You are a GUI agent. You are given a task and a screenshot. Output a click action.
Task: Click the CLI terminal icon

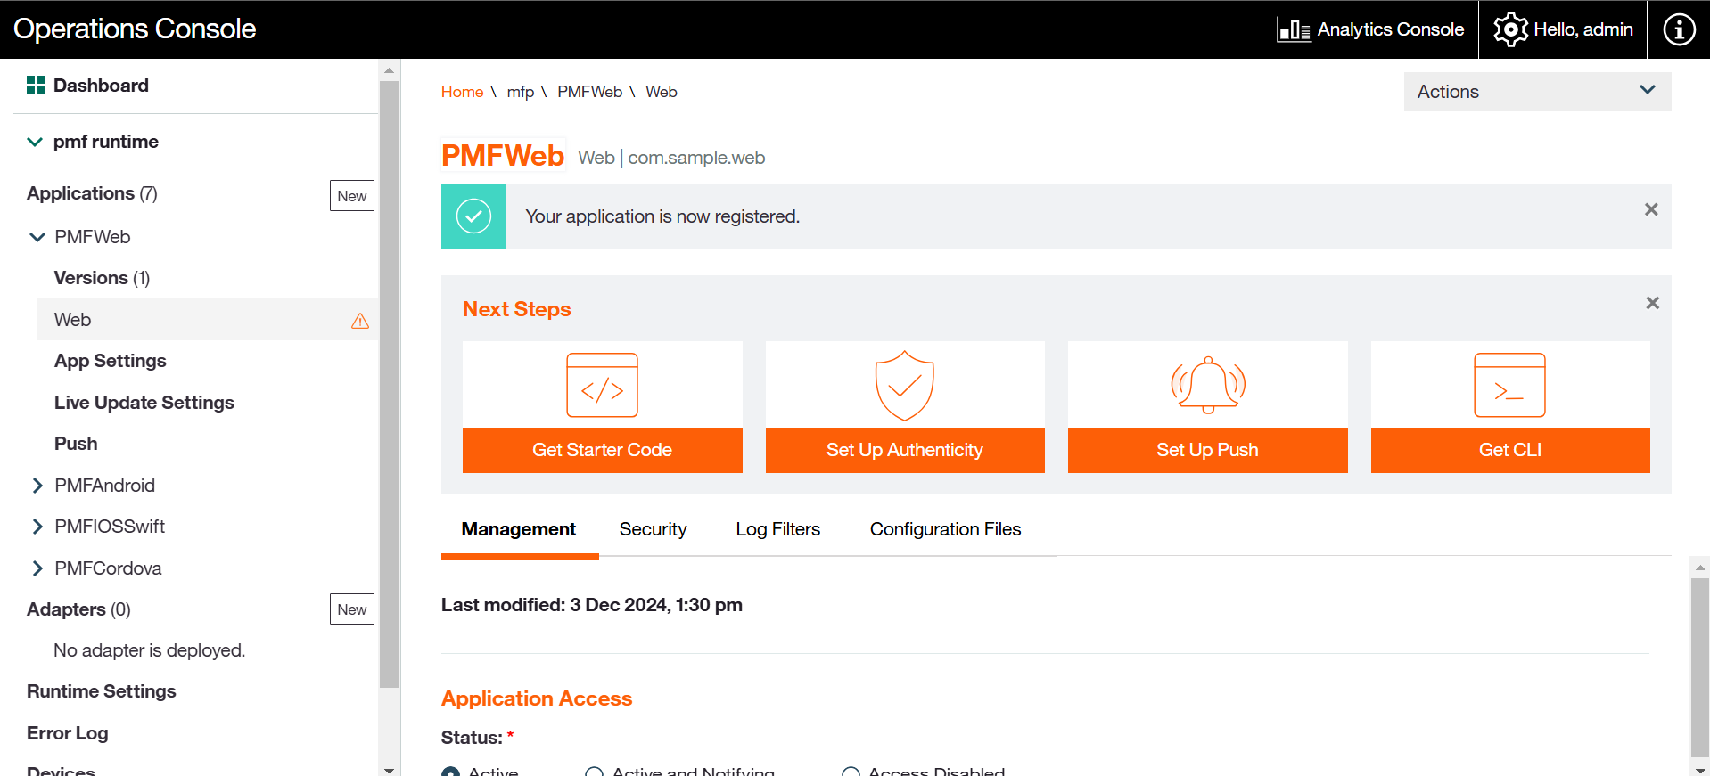pyautogui.click(x=1509, y=385)
